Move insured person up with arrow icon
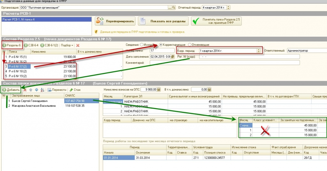 click(31, 90)
